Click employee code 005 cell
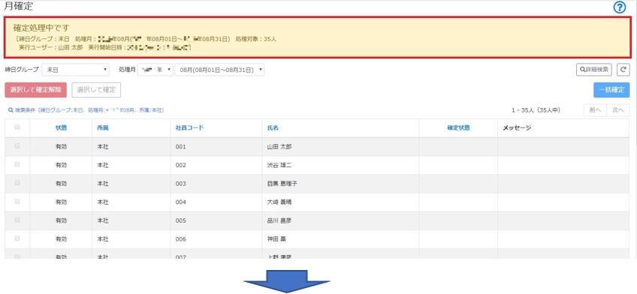The width and height of the screenshot is (637, 294). pos(181,220)
